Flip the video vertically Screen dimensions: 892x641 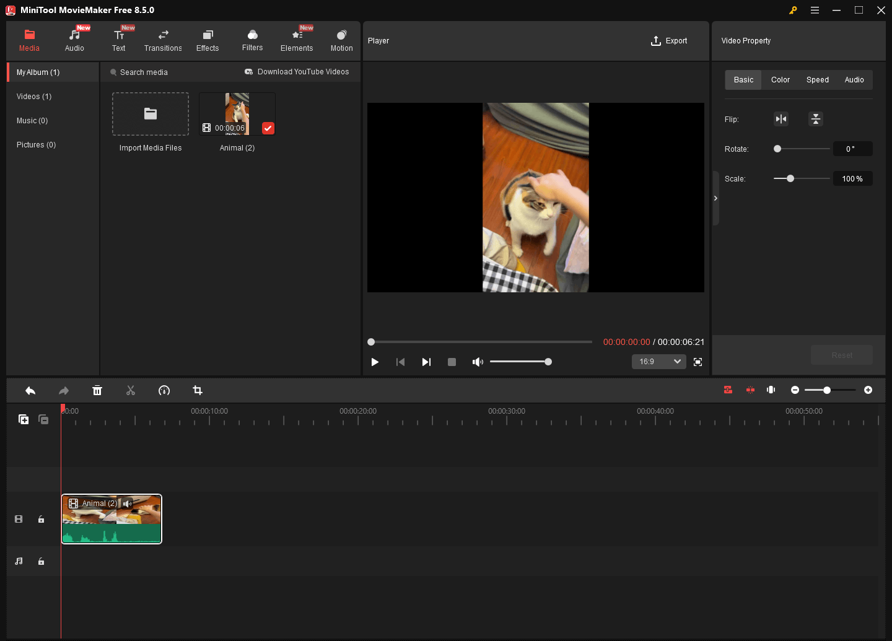[815, 119]
